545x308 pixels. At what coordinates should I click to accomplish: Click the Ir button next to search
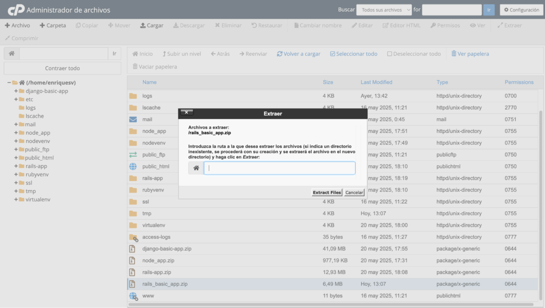click(x=489, y=10)
